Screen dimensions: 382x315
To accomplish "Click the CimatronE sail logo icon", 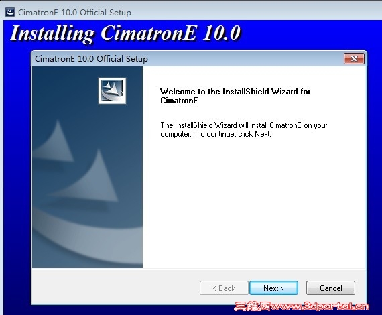I will coord(112,90).
